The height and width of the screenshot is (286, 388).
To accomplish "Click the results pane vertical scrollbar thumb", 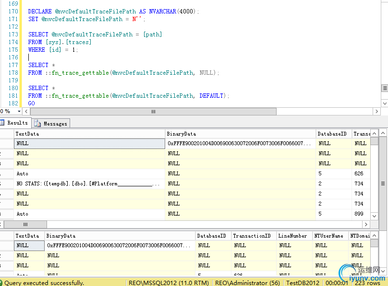I will (383, 183).
